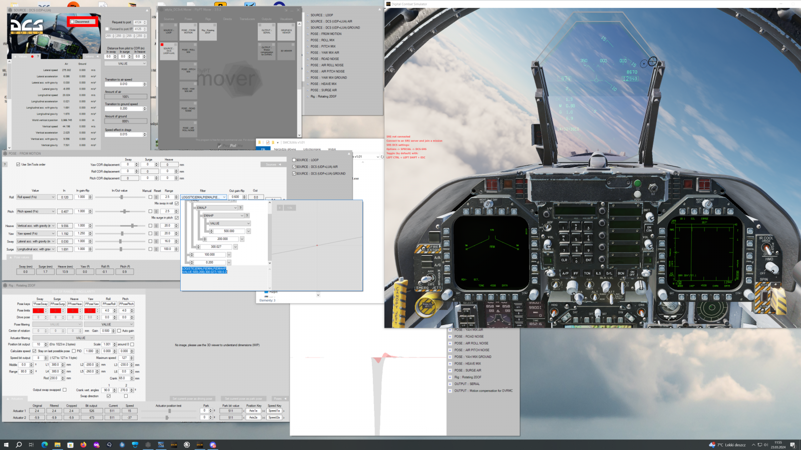Click the Sources collapse button in Pose window
The image size is (801, 450).
pos(273,164)
